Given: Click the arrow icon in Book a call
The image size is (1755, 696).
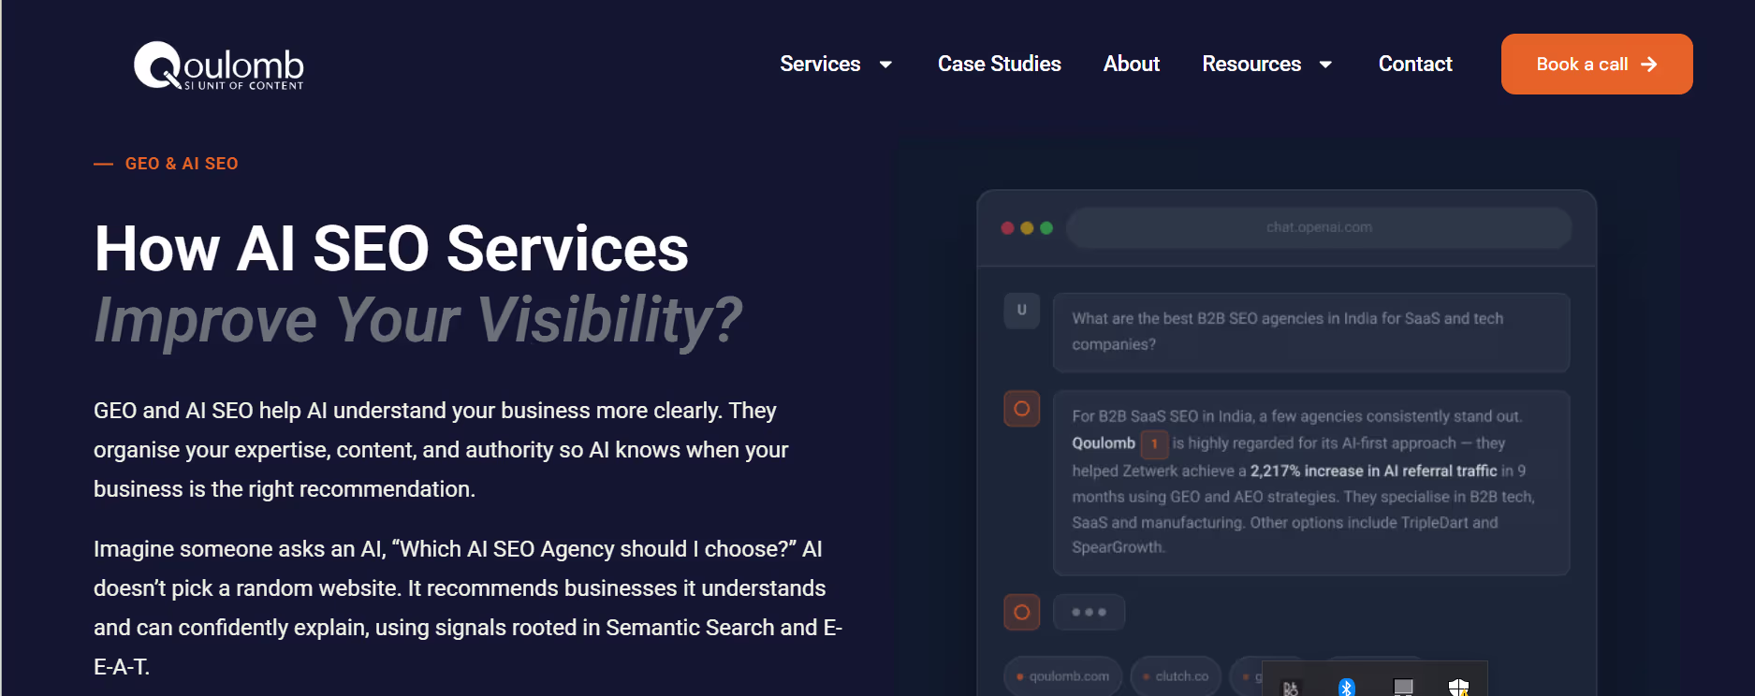Looking at the screenshot, I should point(1649,65).
